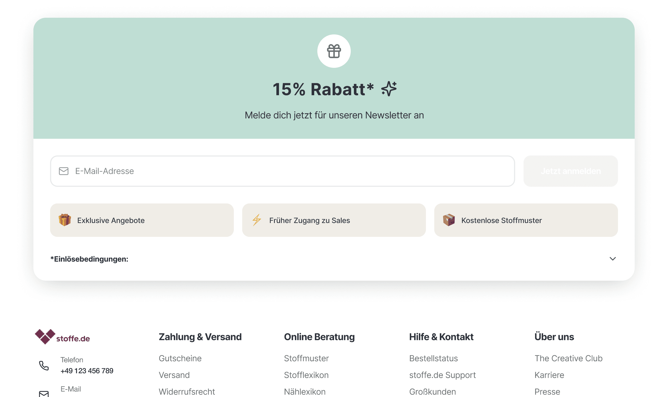
Task: Click the gift box icon next to Exklusive Angebote
Action: click(x=64, y=220)
